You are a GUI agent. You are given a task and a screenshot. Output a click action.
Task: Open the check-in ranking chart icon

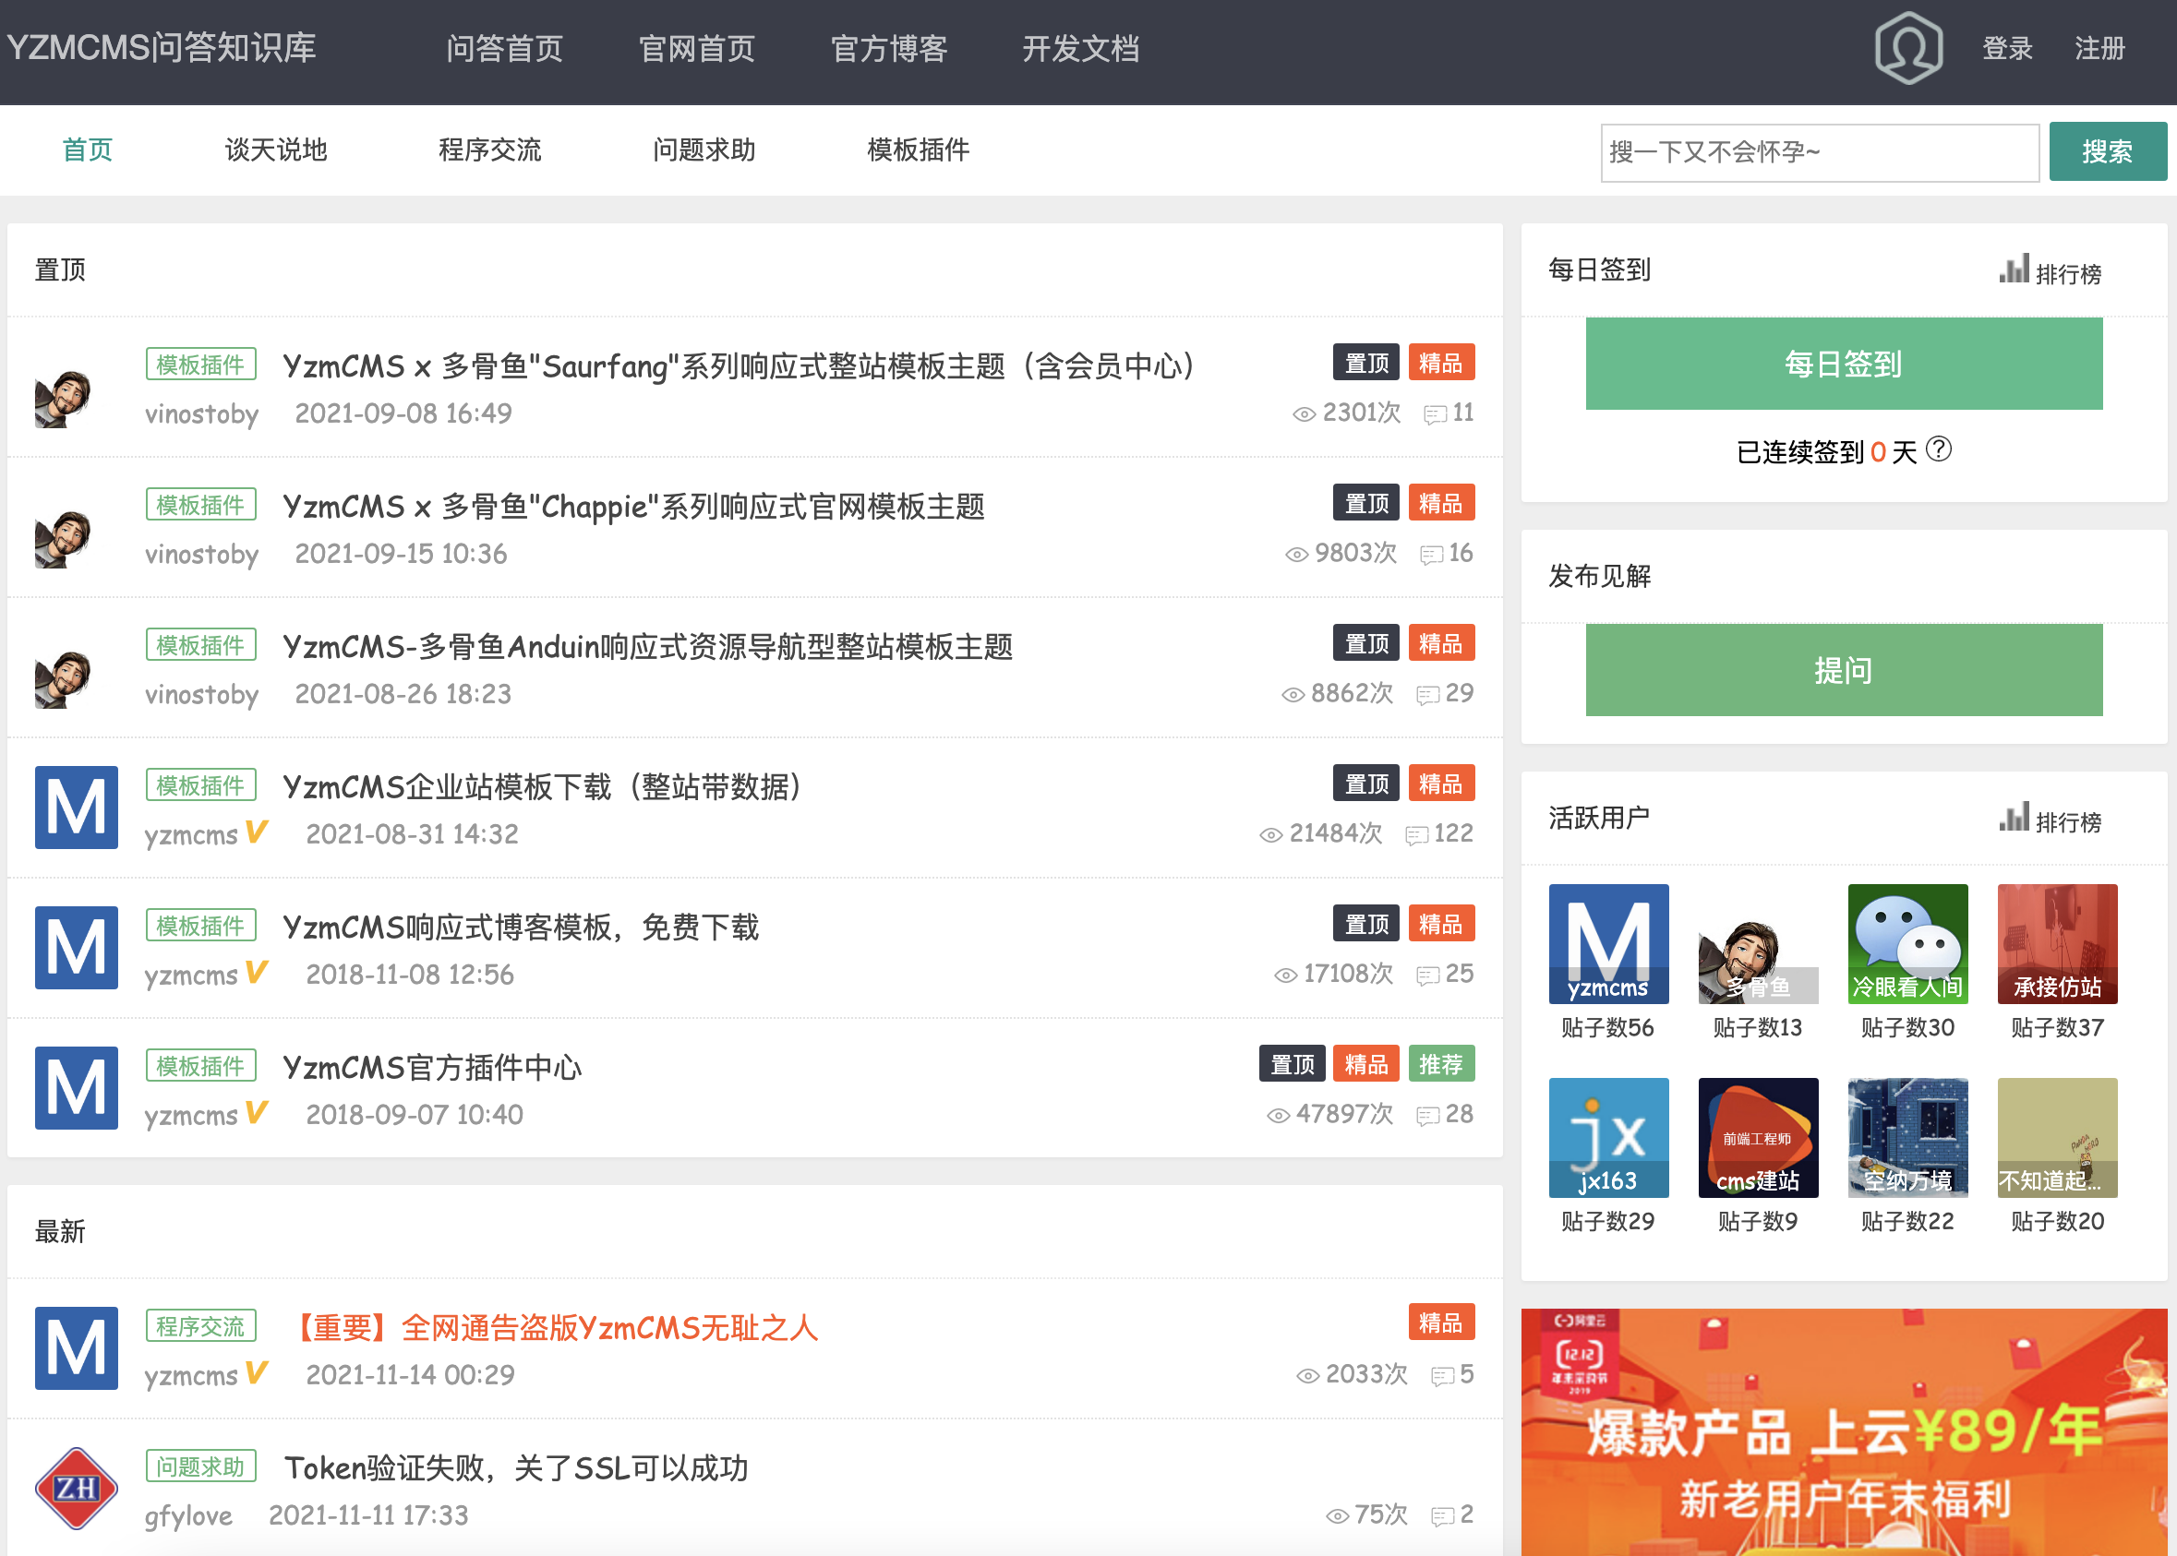[x=2014, y=269]
